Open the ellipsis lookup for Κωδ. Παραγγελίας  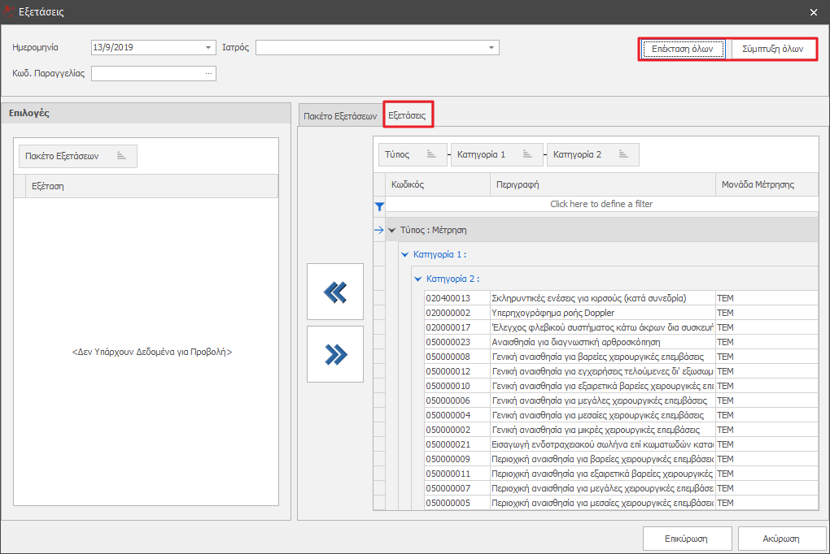click(208, 74)
